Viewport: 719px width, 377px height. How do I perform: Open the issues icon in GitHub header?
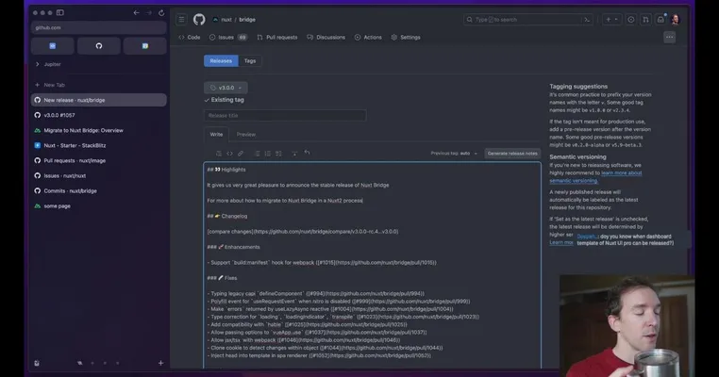click(x=631, y=19)
